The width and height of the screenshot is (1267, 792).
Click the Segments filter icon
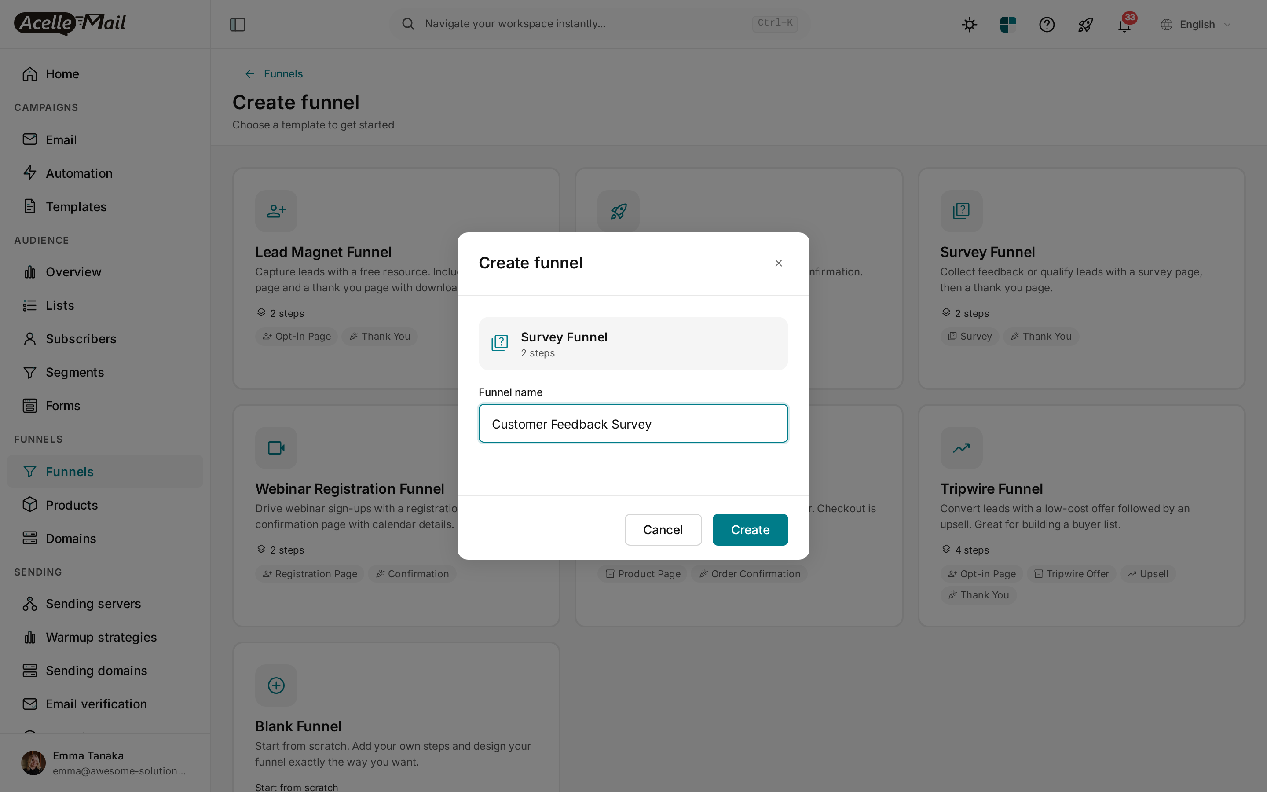pyautogui.click(x=30, y=372)
